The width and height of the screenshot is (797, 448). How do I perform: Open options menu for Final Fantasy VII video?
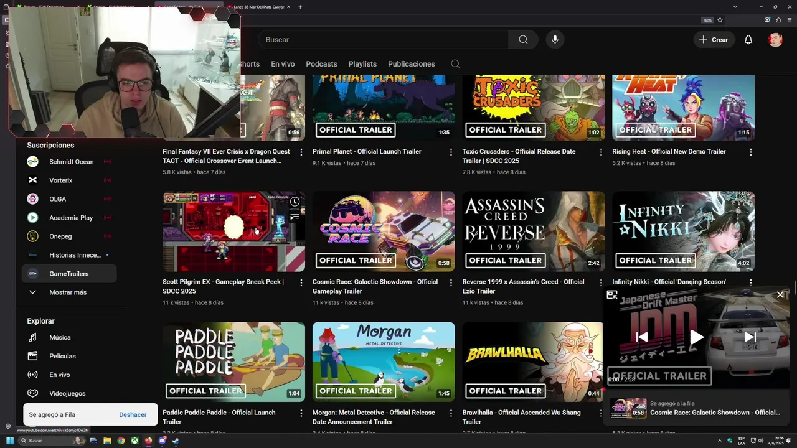(301, 152)
